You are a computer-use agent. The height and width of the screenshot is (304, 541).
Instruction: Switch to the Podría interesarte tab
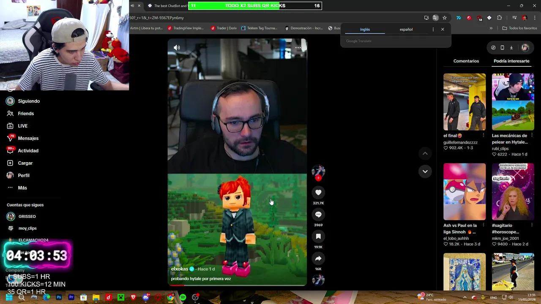coord(511,61)
